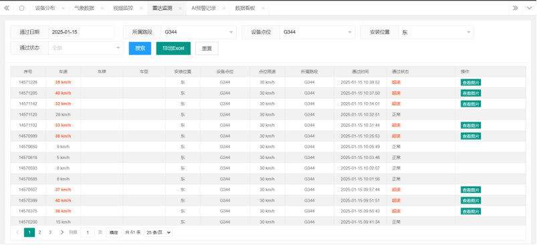Click 正常 status in row 14570585

[x=397, y=179]
